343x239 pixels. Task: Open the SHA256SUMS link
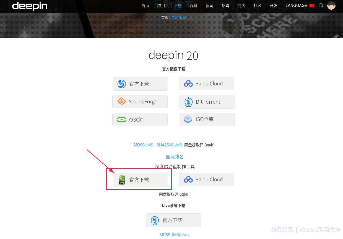(x=169, y=145)
